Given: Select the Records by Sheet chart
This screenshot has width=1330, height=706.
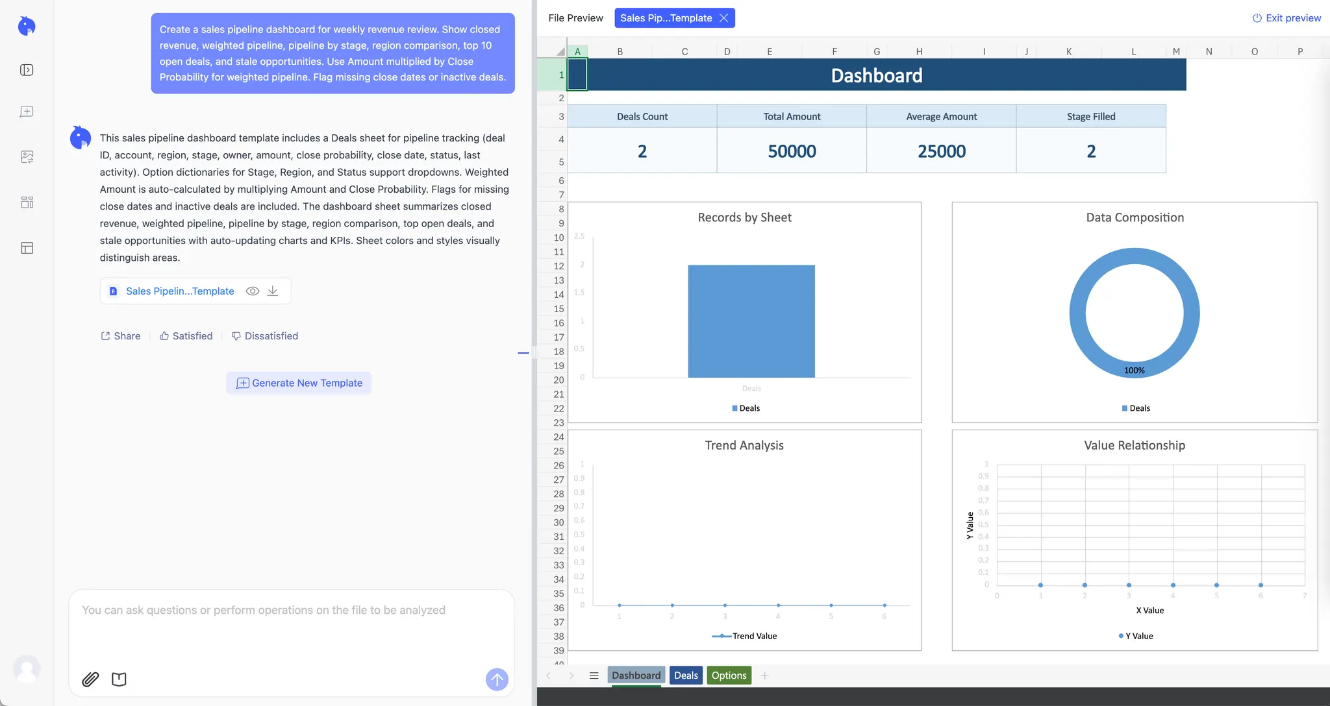Looking at the screenshot, I should [744, 312].
